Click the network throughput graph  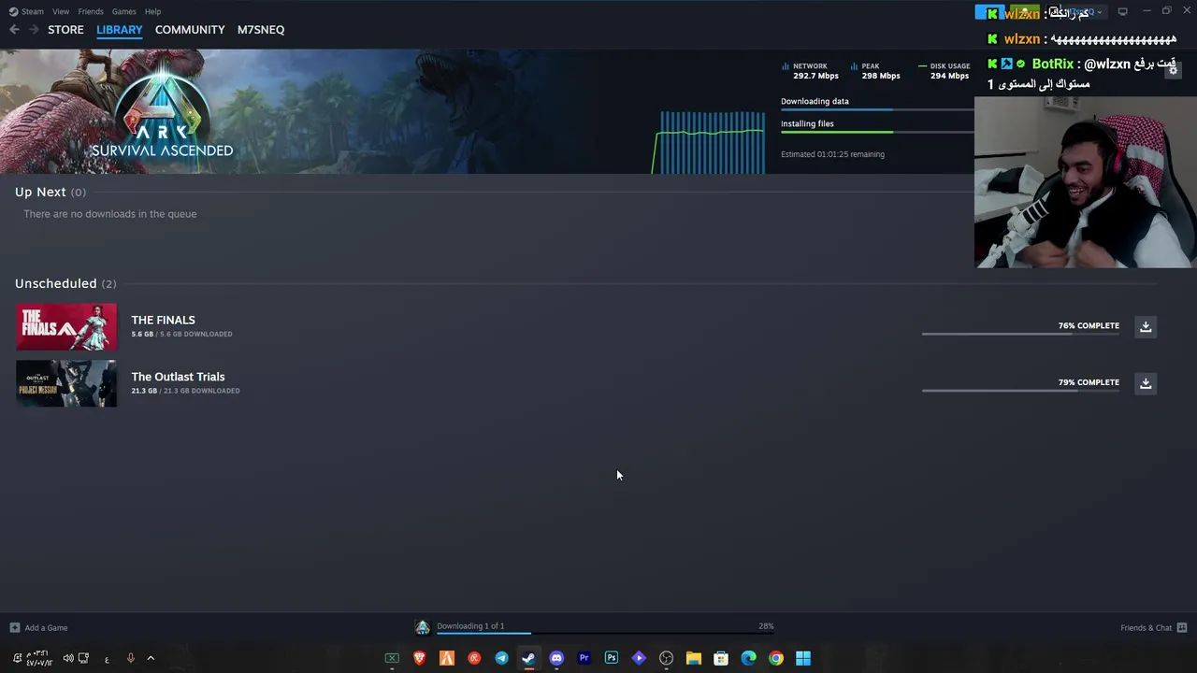pos(709,142)
